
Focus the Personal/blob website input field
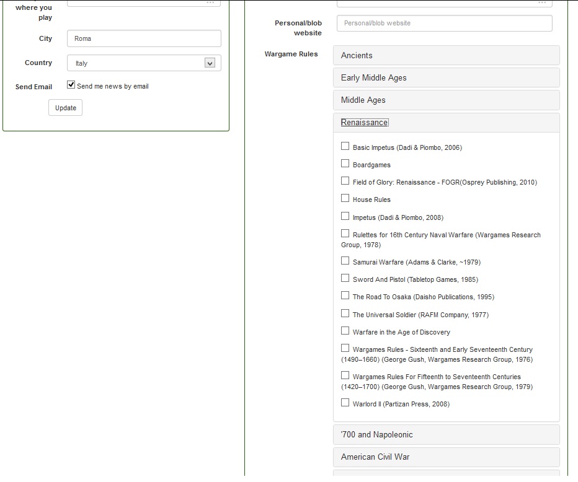[x=444, y=24]
